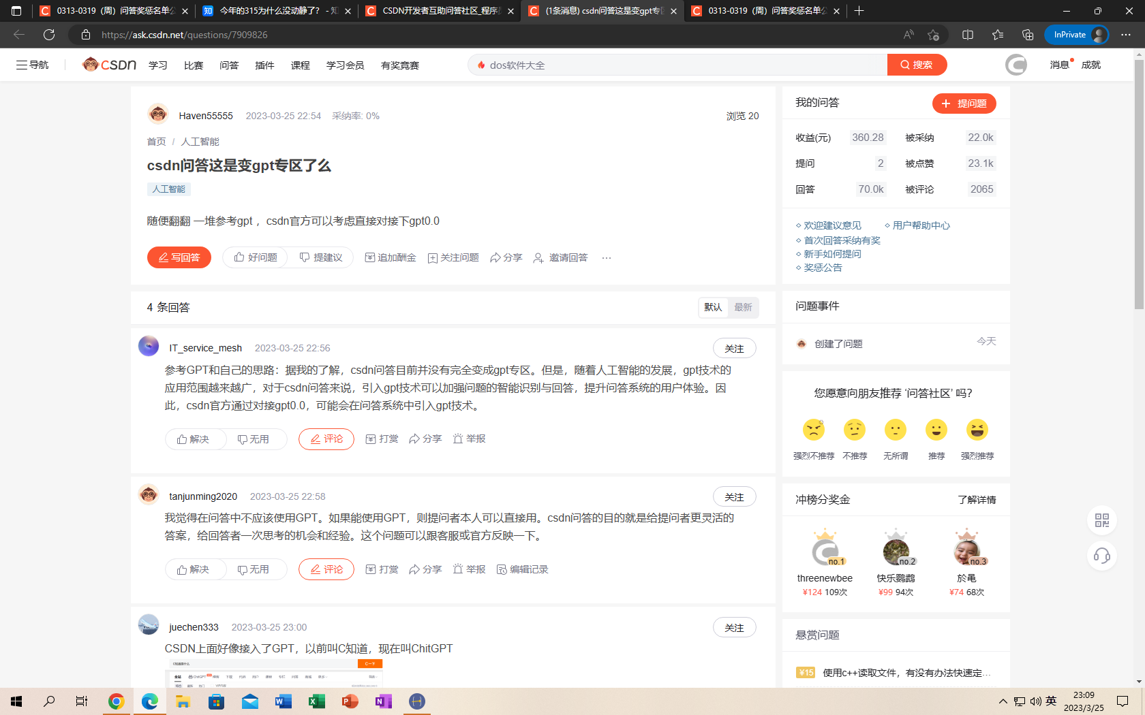Viewport: 1145px width, 715px height.
Task: Select the 强烈推荐 laughing face emoji
Action: tap(977, 430)
